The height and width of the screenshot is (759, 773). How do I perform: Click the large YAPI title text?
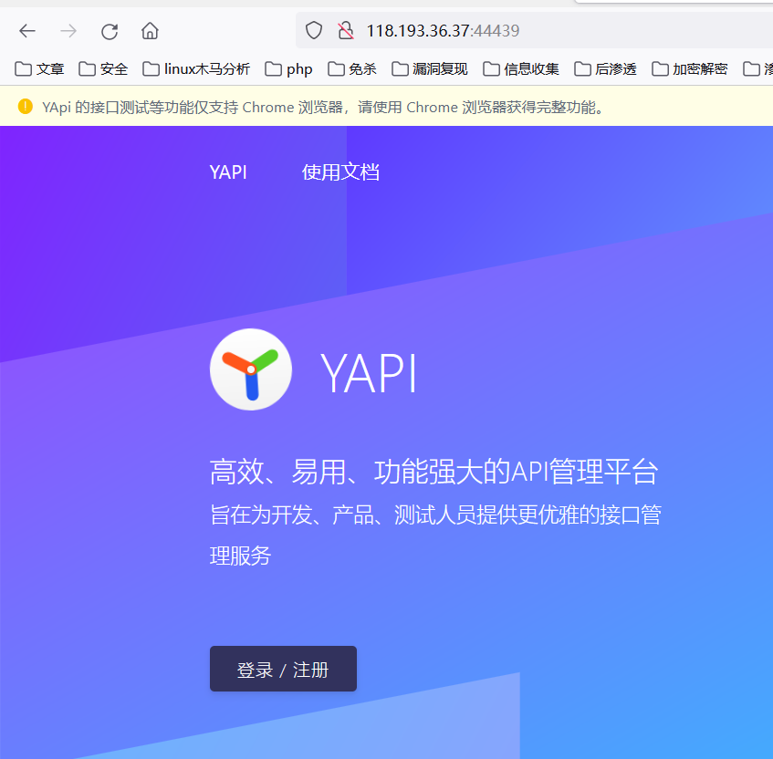point(369,373)
